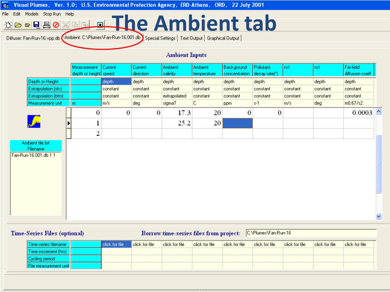Select Fan-Run-16.001.db in Ambient file list
Viewport: 390px width, 292px height.
tap(34, 155)
